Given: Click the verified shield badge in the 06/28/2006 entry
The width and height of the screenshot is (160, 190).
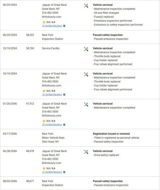Looking at the screenshot, I should click(64, 172).
